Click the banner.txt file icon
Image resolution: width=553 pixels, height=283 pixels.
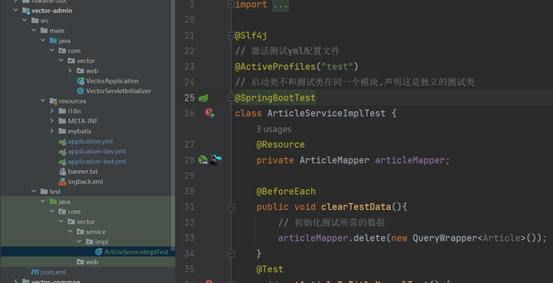[x=63, y=172]
